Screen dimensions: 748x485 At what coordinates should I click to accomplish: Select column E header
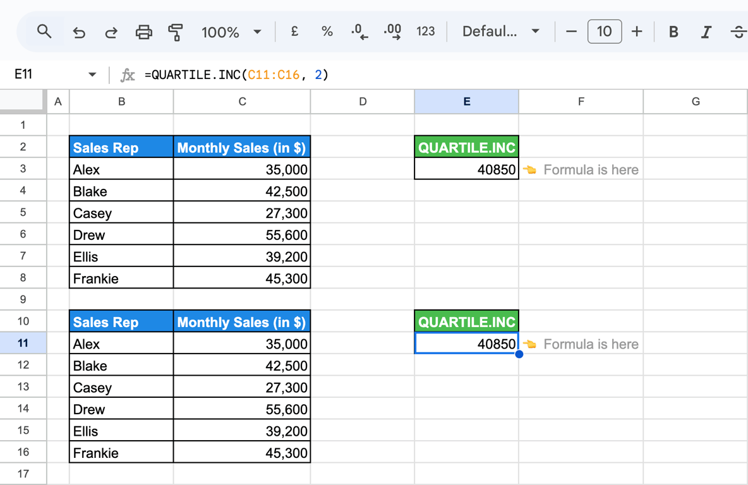click(466, 102)
